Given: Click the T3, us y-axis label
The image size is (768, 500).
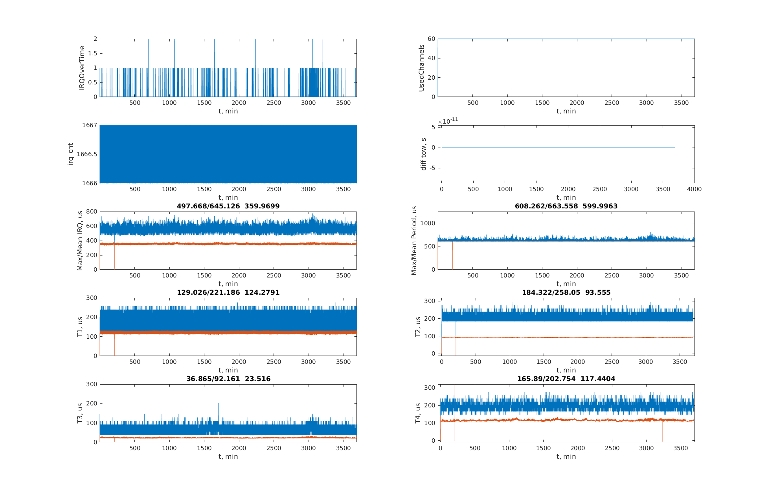Looking at the screenshot, I should click(x=80, y=413).
